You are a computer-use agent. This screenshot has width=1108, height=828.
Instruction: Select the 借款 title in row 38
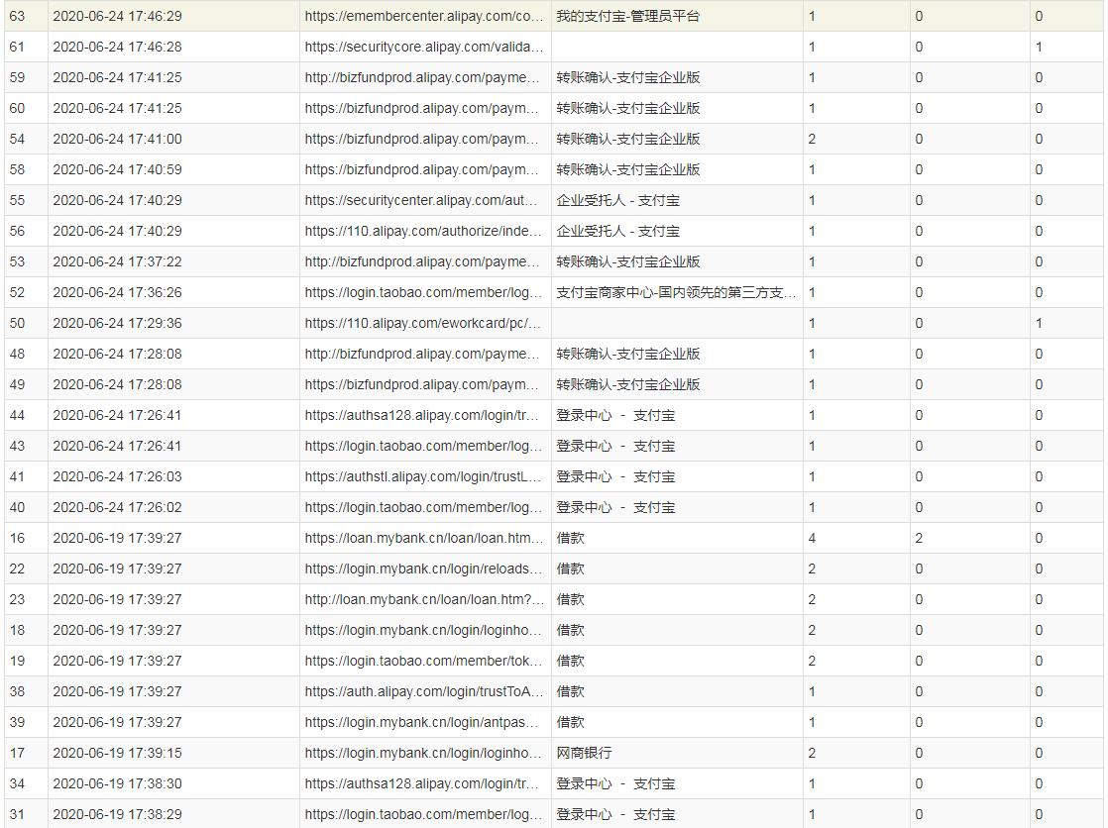point(565,691)
